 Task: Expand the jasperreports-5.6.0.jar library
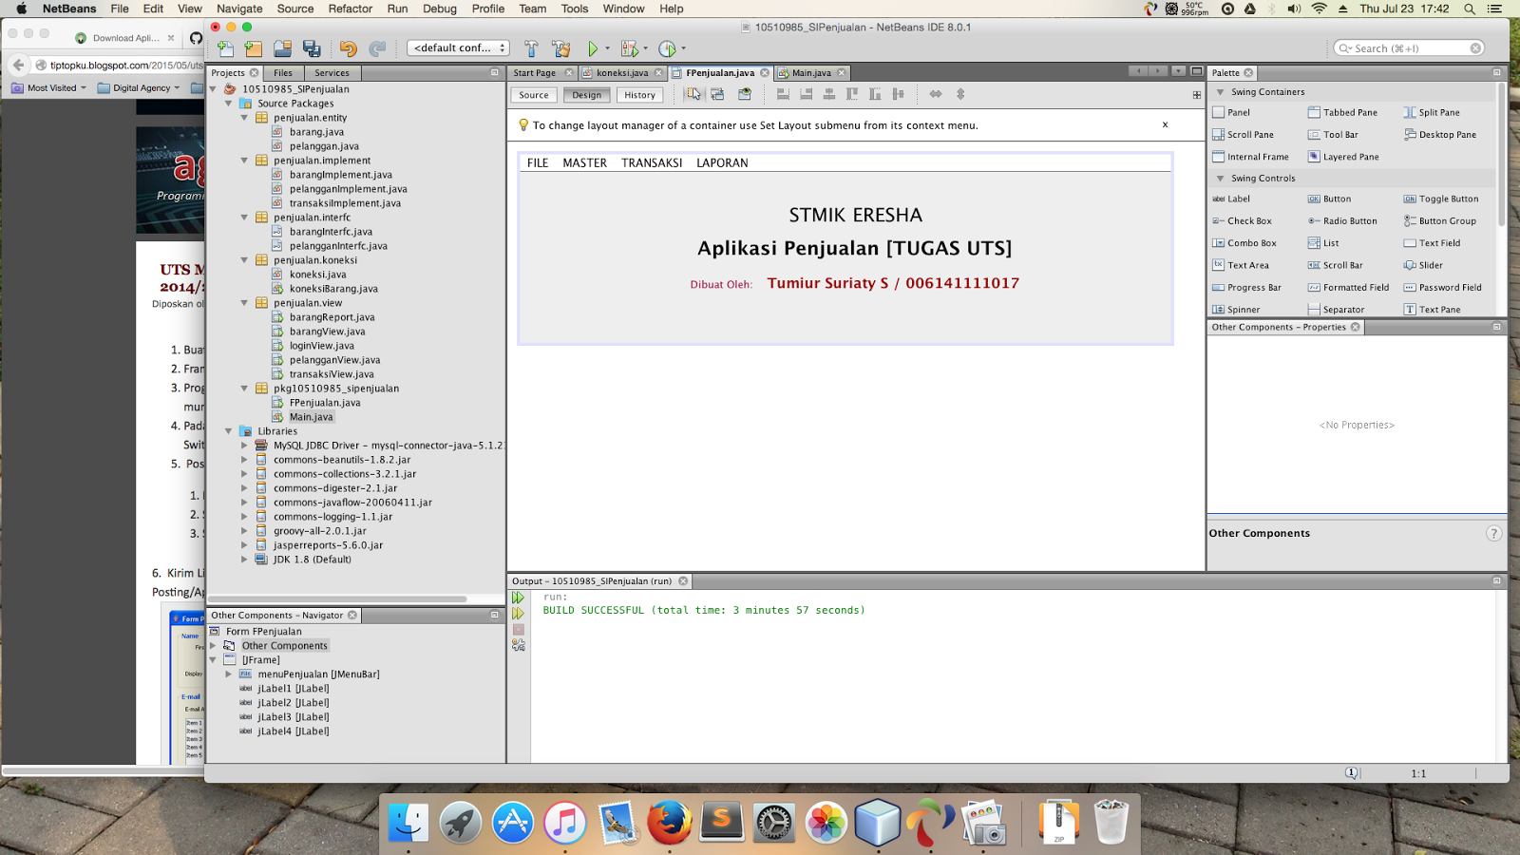coord(244,545)
